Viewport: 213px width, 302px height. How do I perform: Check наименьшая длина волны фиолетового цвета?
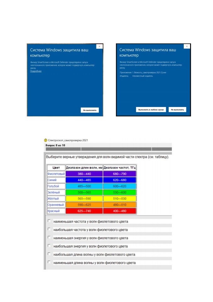(49, 262)
